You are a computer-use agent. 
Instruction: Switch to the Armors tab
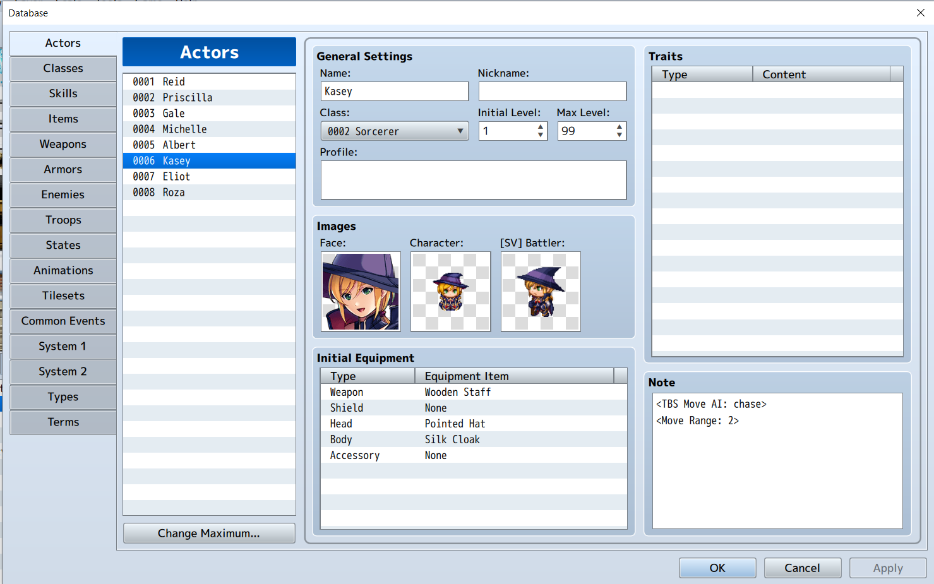(63, 169)
